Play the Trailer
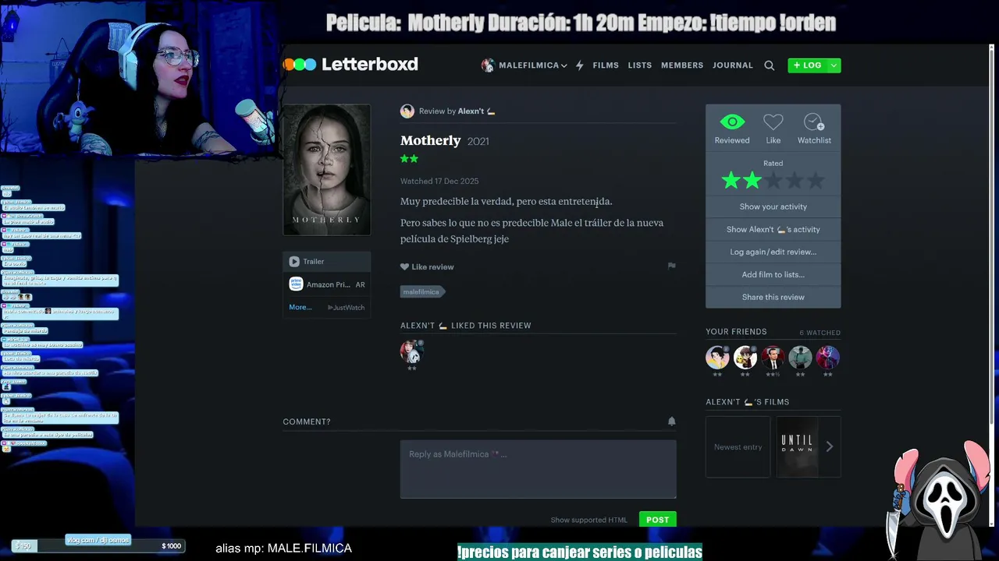Viewport: 999px width, 561px height. [x=326, y=262]
